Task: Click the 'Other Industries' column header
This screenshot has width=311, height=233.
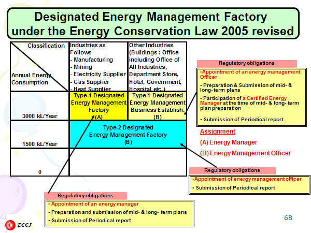Action: point(151,46)
